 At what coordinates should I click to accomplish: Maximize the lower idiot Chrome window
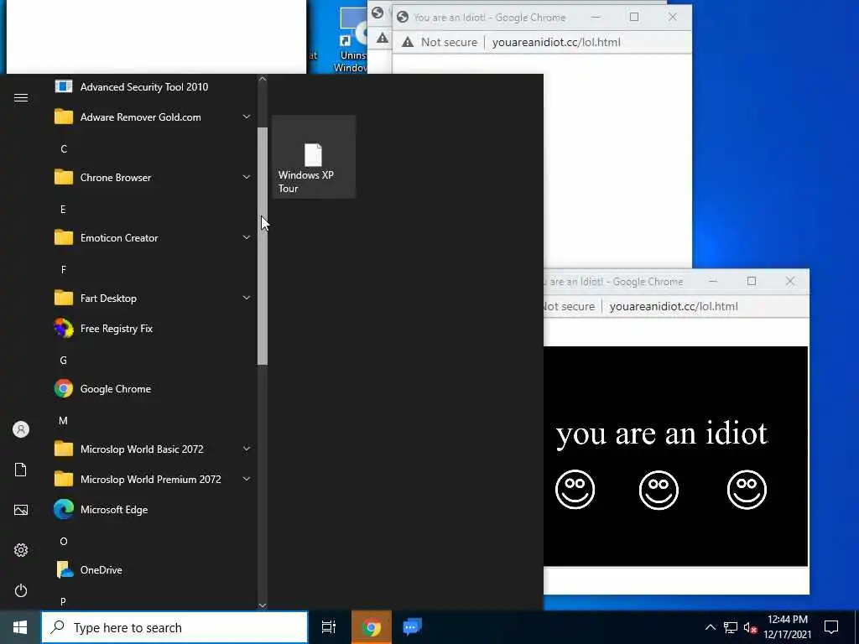click(752, 281)
